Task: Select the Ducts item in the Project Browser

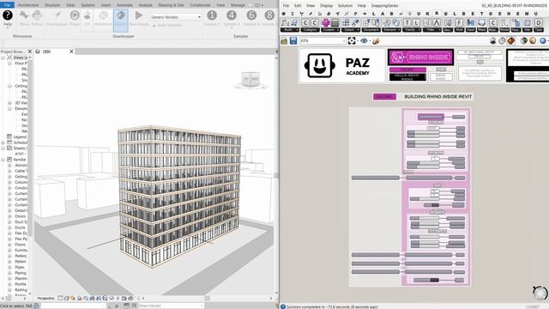Action: pyautogui.click(x=20, y=227)
